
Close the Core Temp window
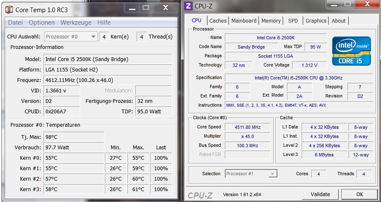tap(165, 8)
